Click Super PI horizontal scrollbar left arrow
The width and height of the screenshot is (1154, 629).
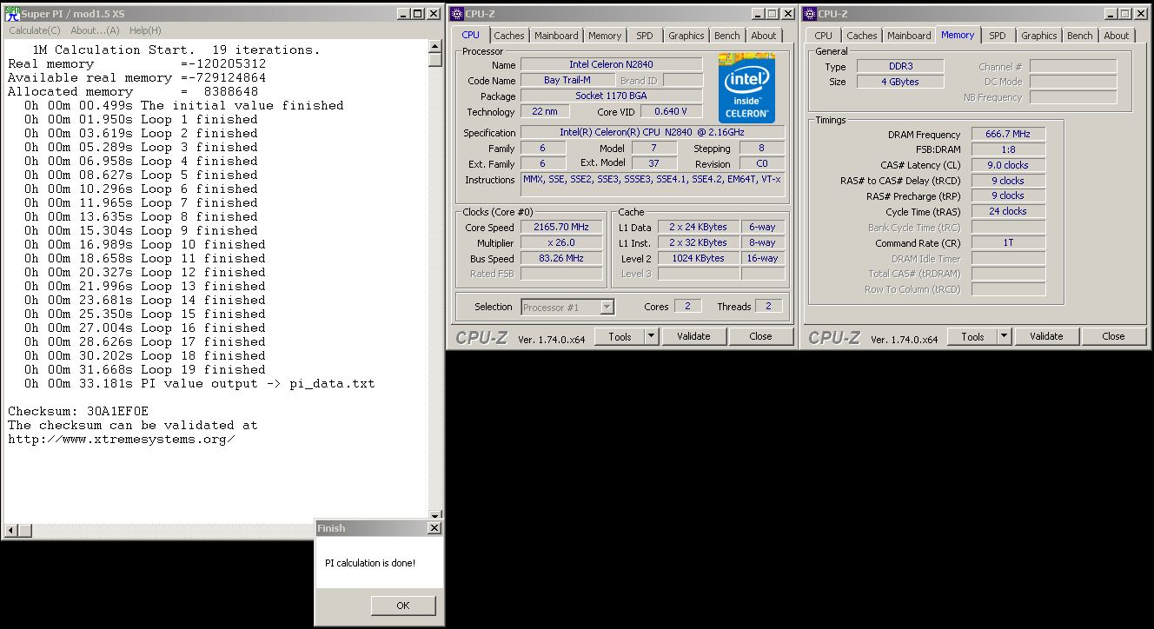[x=11, y=530]
